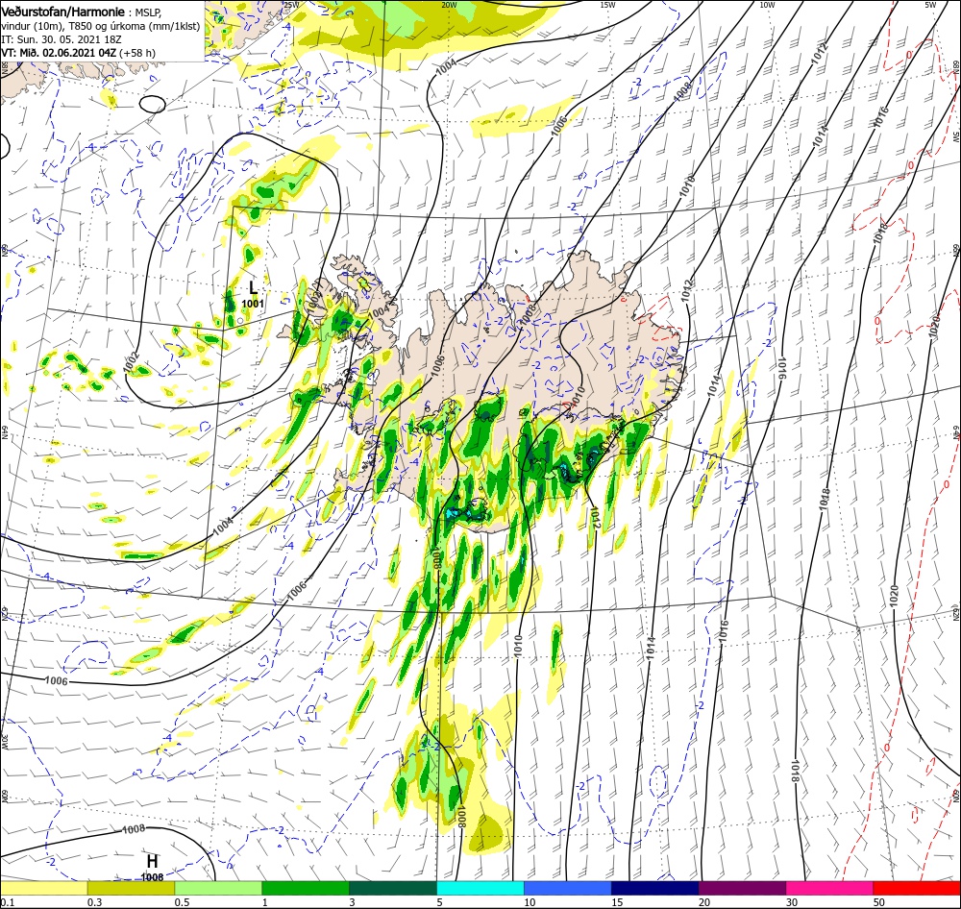Viewport: 961px width, 909px height.
Task: Click the "0.3" legend value
Action: coord(94,902)
